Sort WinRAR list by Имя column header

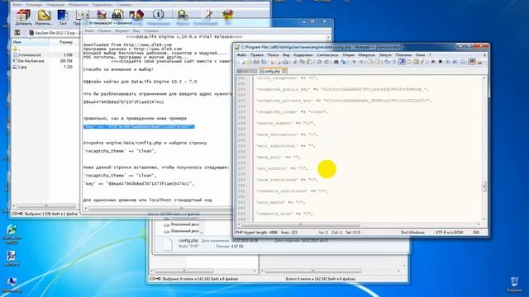click(x=31, y=42)
